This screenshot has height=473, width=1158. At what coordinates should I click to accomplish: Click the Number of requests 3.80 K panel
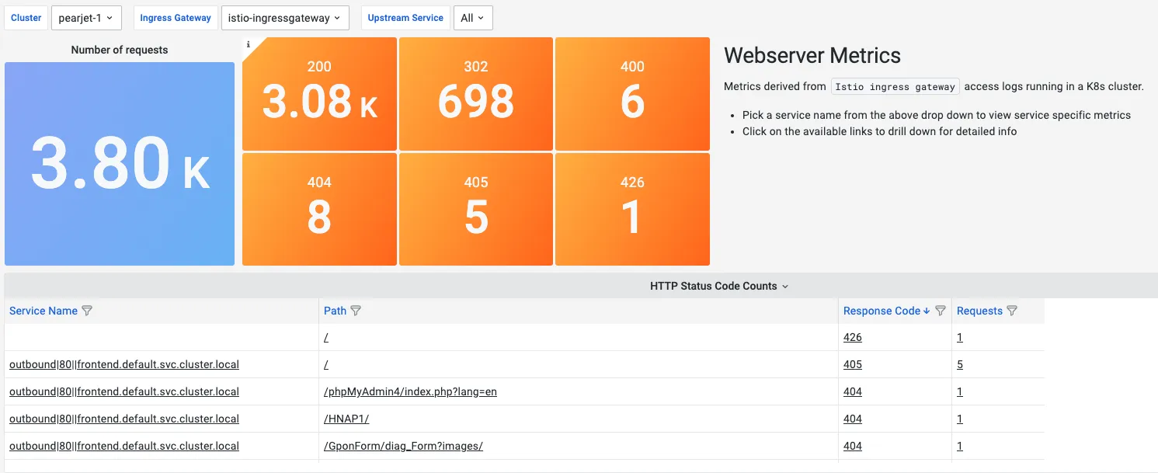[x=120, y=164]
